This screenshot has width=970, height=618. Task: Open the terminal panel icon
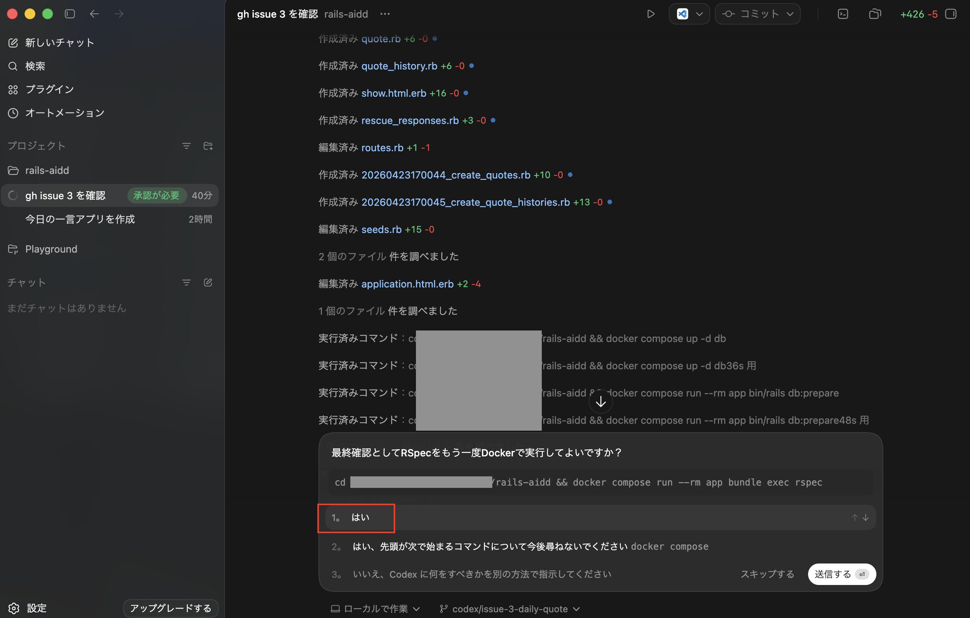tap(843, 14)
